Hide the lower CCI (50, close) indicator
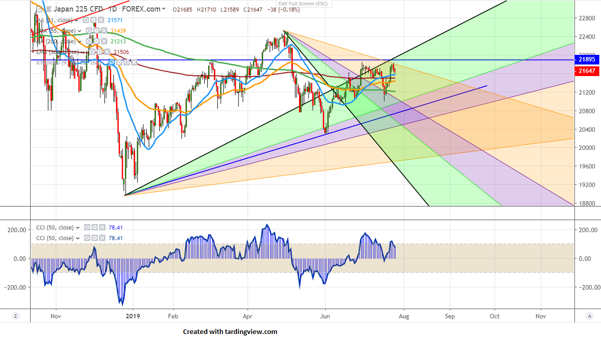601x339 pixels. pos(87,238)
